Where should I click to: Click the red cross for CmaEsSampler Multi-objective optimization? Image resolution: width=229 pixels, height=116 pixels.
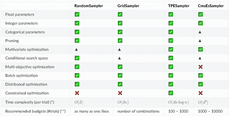pos(200,67)
